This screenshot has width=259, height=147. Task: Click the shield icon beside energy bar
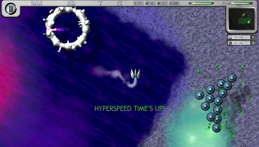coord(190,3)
